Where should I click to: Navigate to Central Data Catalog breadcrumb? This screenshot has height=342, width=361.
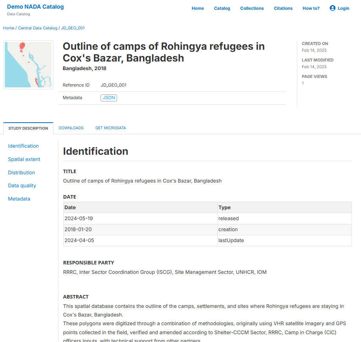click(x=38, y=28)
